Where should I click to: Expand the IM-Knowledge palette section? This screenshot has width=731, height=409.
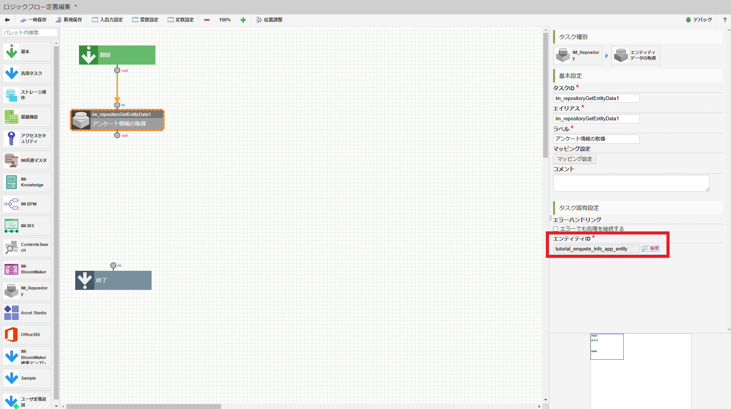pos(11,182)
